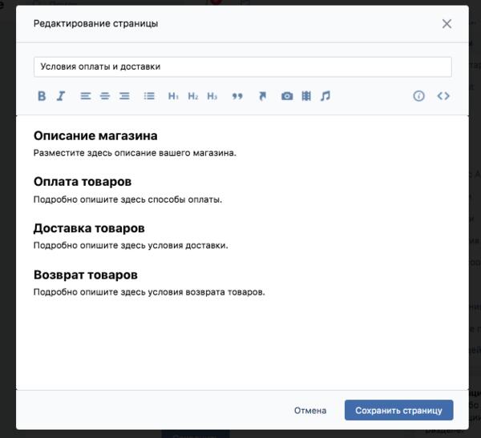The height and width of the screenshot is (438, 481).
Task: Place cursor in Описание магазина heading
Action: [95, 136]
